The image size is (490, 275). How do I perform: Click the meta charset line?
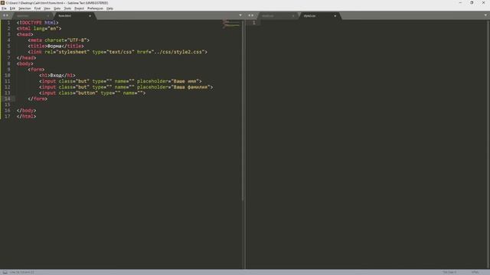59,40
